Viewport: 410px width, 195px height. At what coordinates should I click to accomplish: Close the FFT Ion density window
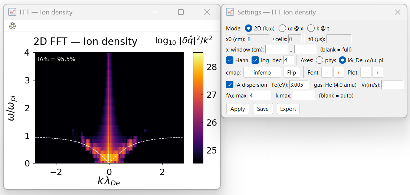(x=207, y=12)
